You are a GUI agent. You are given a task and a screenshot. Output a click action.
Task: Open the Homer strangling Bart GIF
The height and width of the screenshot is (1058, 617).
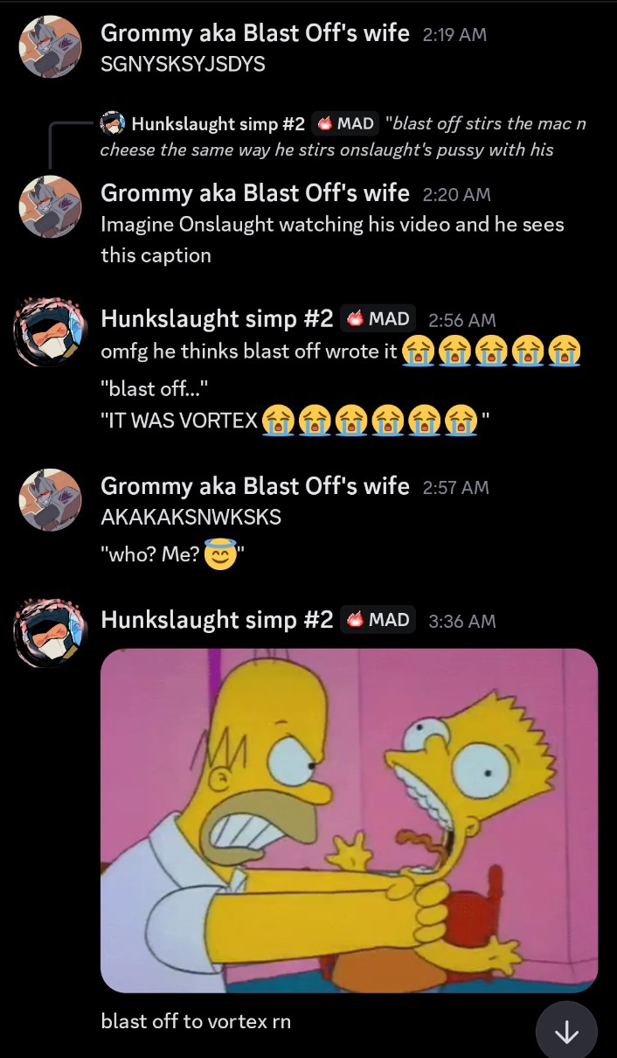point(350,820)
